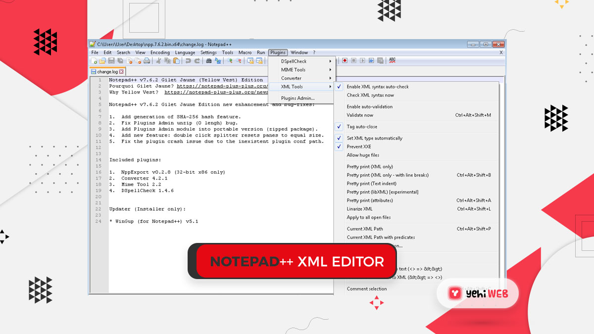Click the New file toolbar icon

pos(94,61)
